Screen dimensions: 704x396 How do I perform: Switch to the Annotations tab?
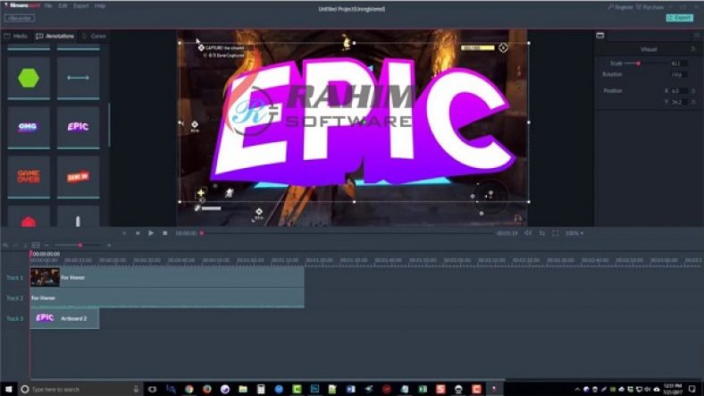pos(55,36)
